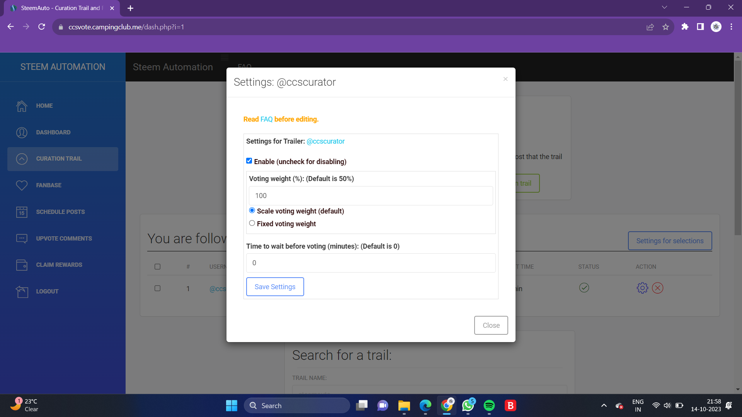Show hidden system tray icons
The image size is (742, 417).
coord(604,405)
